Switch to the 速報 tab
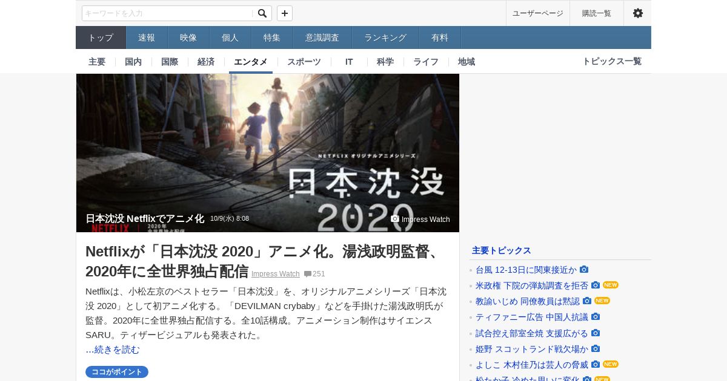 [x=147, y=37]
